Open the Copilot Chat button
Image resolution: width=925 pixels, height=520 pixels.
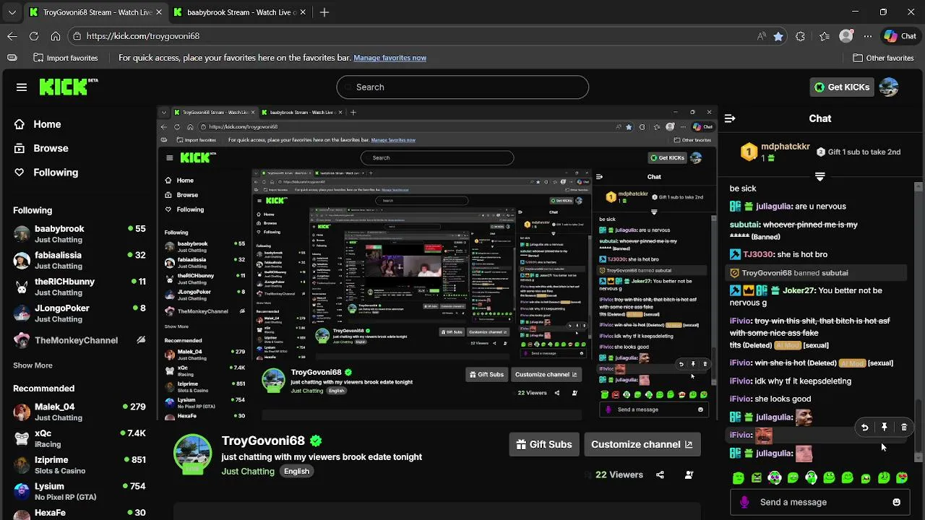pos(900,36)
